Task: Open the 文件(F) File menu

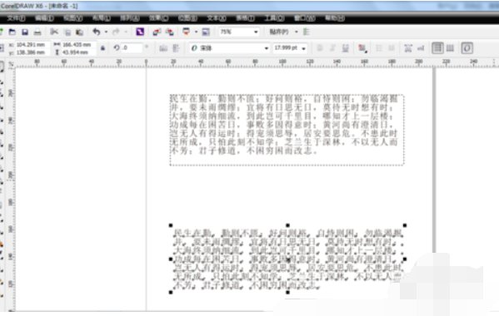Action: (x=16, y=18)
